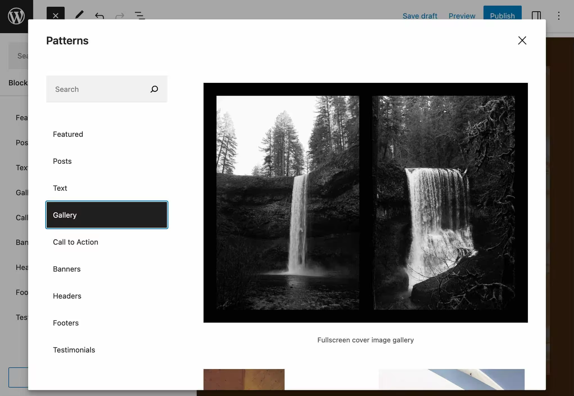Viewport: 574px width, 396px height.
Task: Open the document list view
Action: click(140, 15)
